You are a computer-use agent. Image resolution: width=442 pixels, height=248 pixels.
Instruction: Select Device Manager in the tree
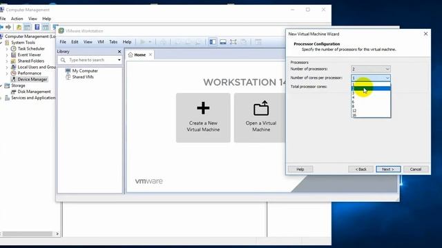tap(32, 80)
